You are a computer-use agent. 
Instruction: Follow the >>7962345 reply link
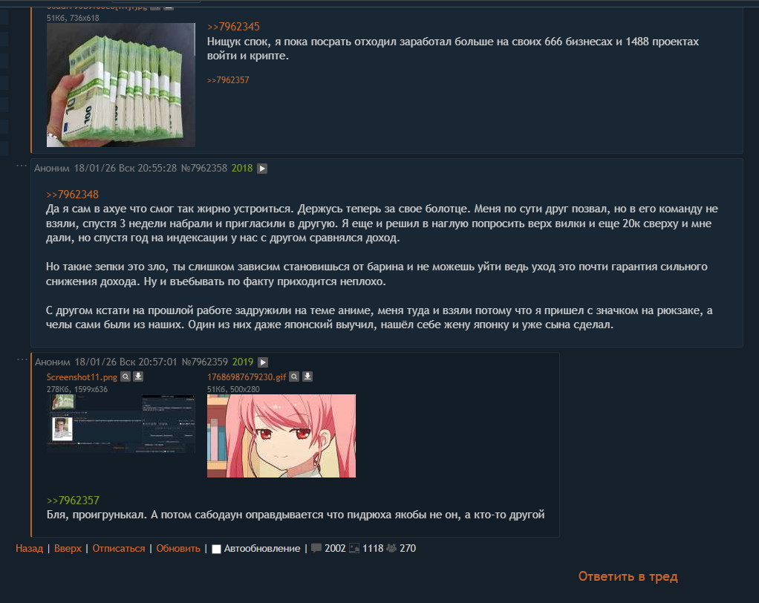click(233, 27)
